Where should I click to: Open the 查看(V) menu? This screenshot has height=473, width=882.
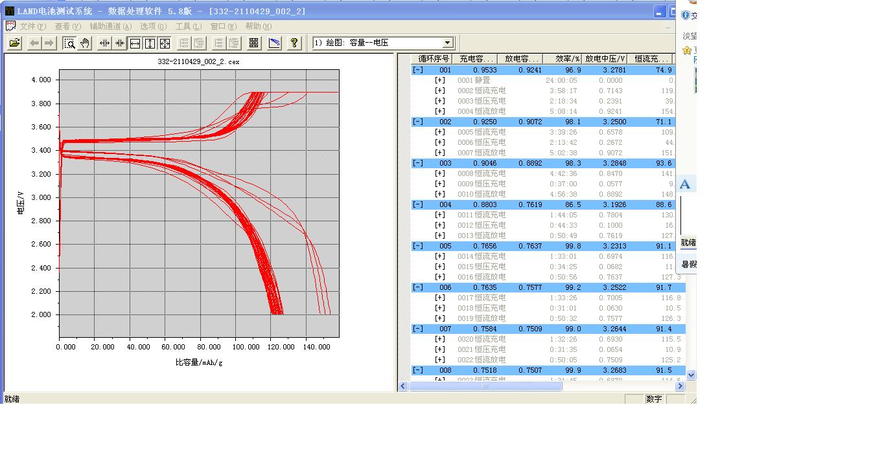(68, 27)
